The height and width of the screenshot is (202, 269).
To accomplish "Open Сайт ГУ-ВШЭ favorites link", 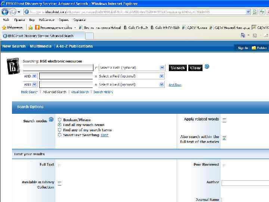I will pyautogui.click(x=136, y=27).
